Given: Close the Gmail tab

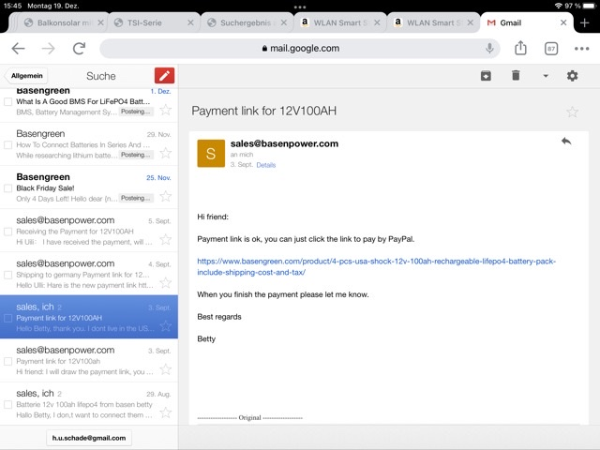Looking at the screenshot, I should [x=563, y=22].
